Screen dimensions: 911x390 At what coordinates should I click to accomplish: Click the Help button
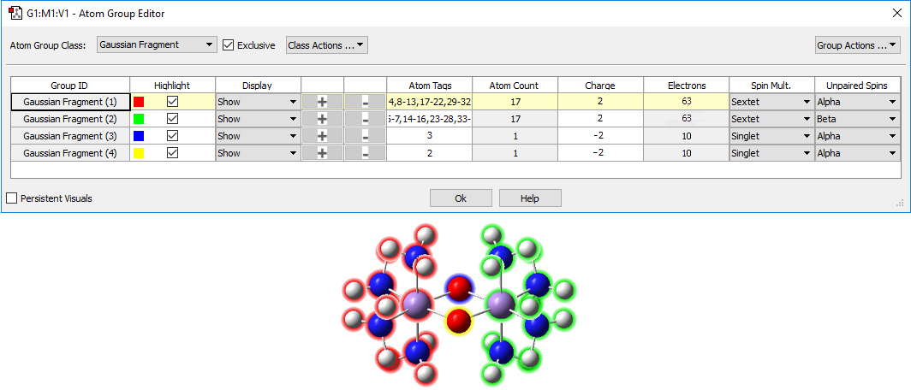pos(530,198)
